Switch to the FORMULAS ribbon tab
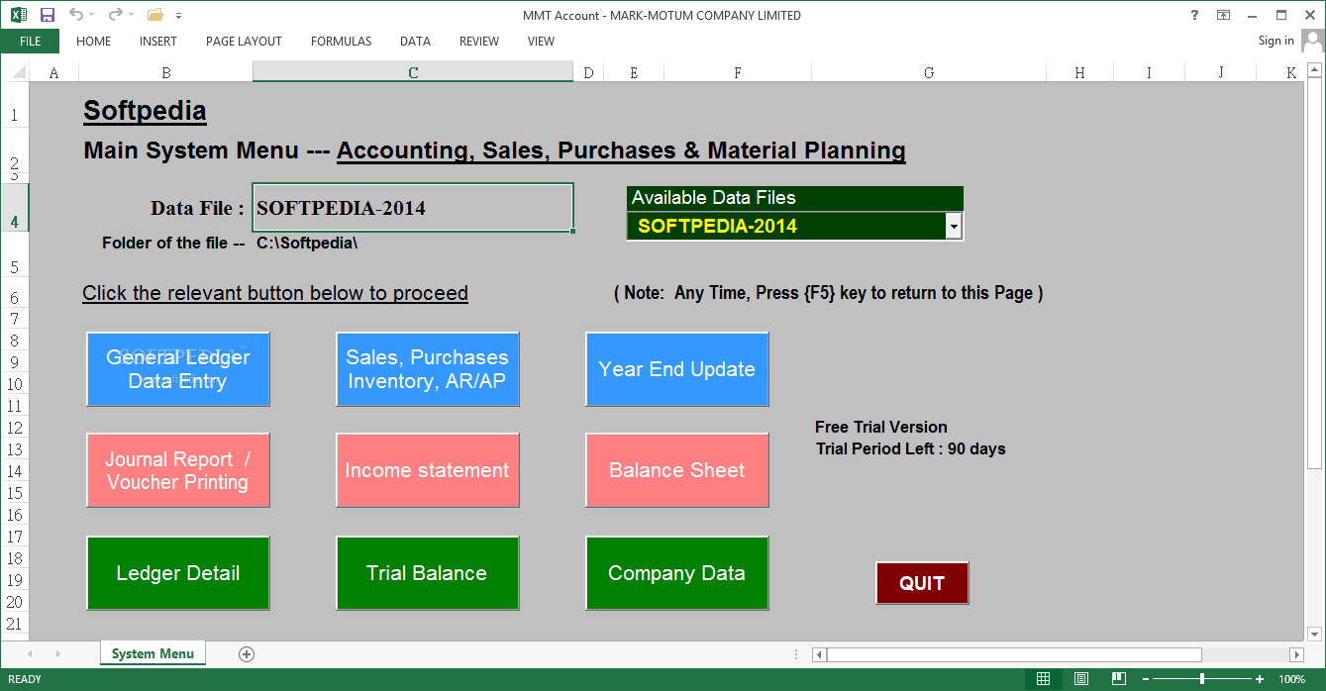This screenshot has width=1326, height=691. (342, 42)
